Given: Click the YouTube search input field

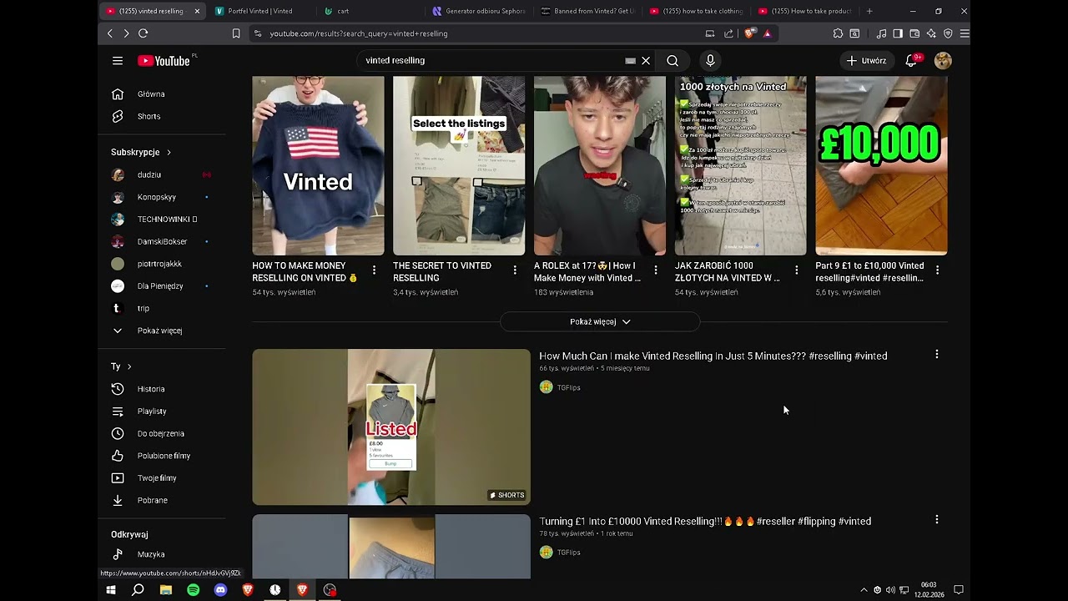Looking at the screenshot, I should (x=492, y=61).
